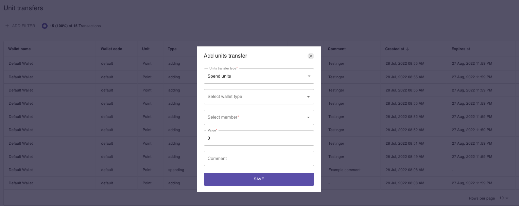
Task: Focus the Comment text field
Action: [x=259, y=159]
